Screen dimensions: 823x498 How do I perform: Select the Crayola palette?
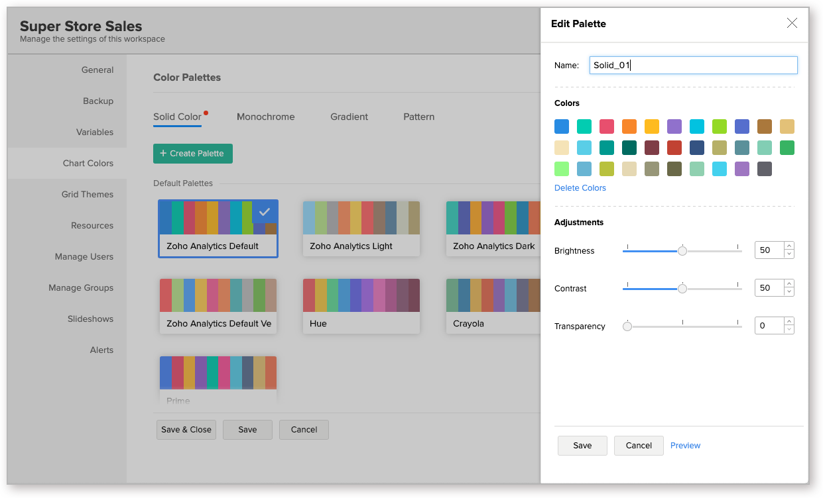[x=493, y=306]
